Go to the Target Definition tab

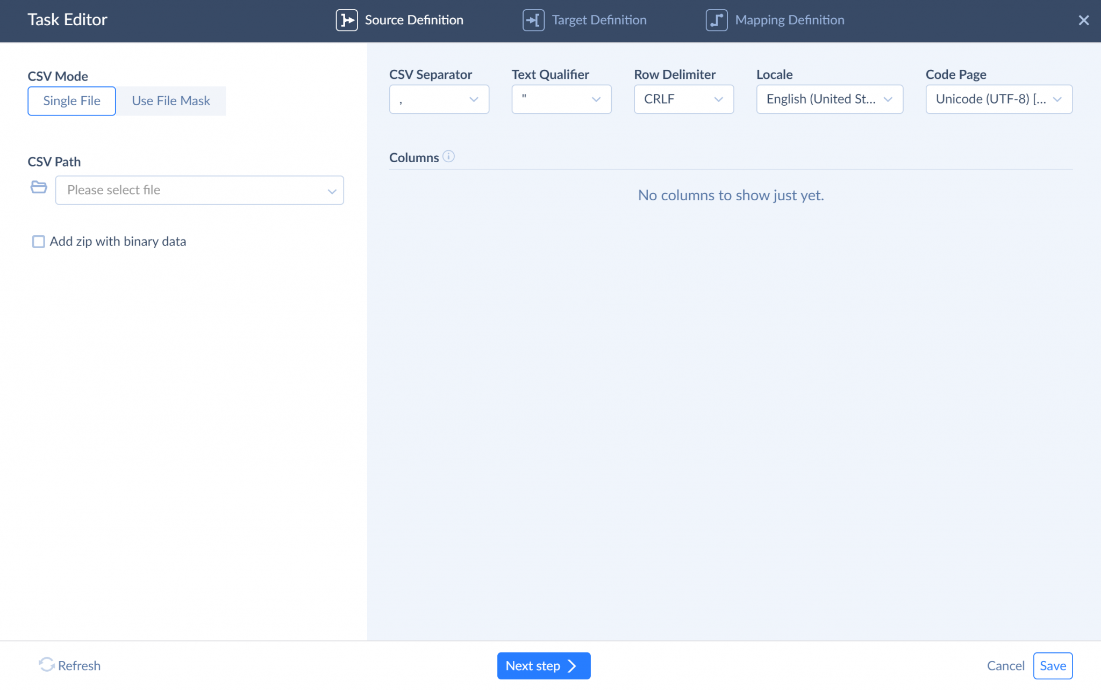click(x=599, y=20)
